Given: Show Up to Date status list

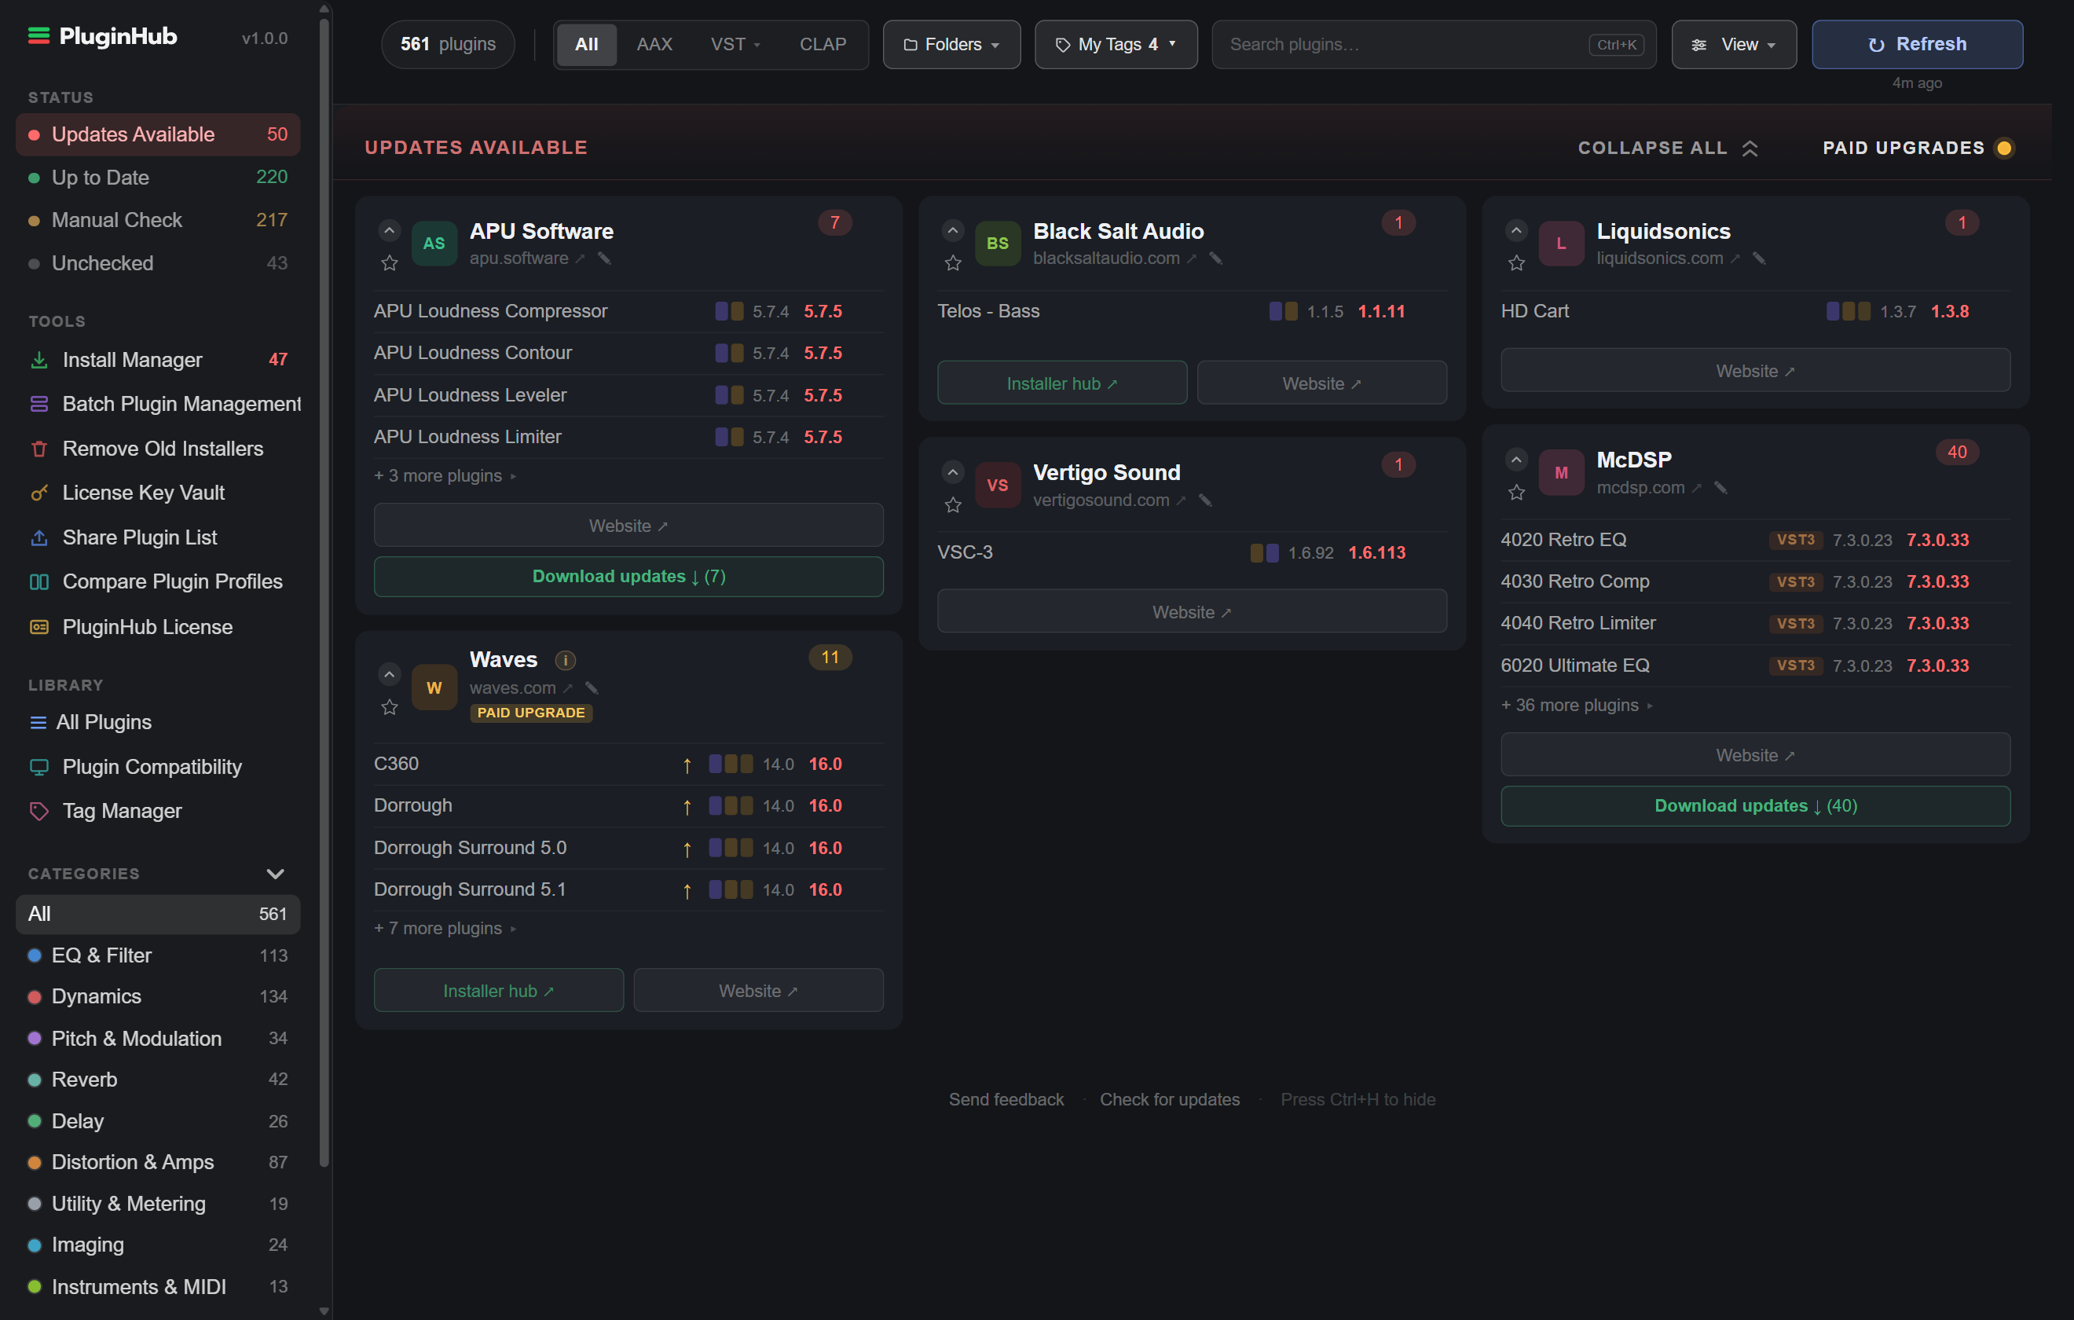Looking at the screenshot, I should 158,178.
